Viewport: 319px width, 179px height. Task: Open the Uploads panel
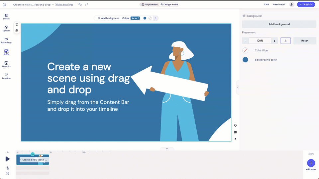6,29
